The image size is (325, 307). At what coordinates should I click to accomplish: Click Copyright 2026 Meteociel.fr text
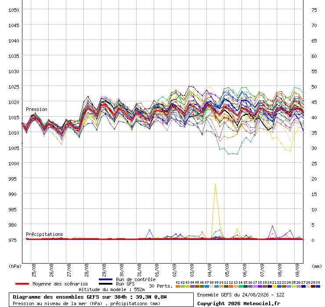pyautogui.click(x=238, y=303)
